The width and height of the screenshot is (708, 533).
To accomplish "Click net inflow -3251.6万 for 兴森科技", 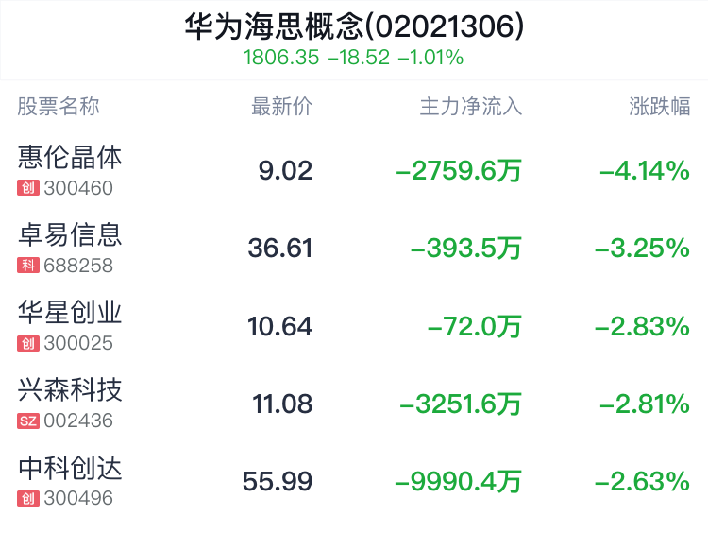I will (461, 404).
